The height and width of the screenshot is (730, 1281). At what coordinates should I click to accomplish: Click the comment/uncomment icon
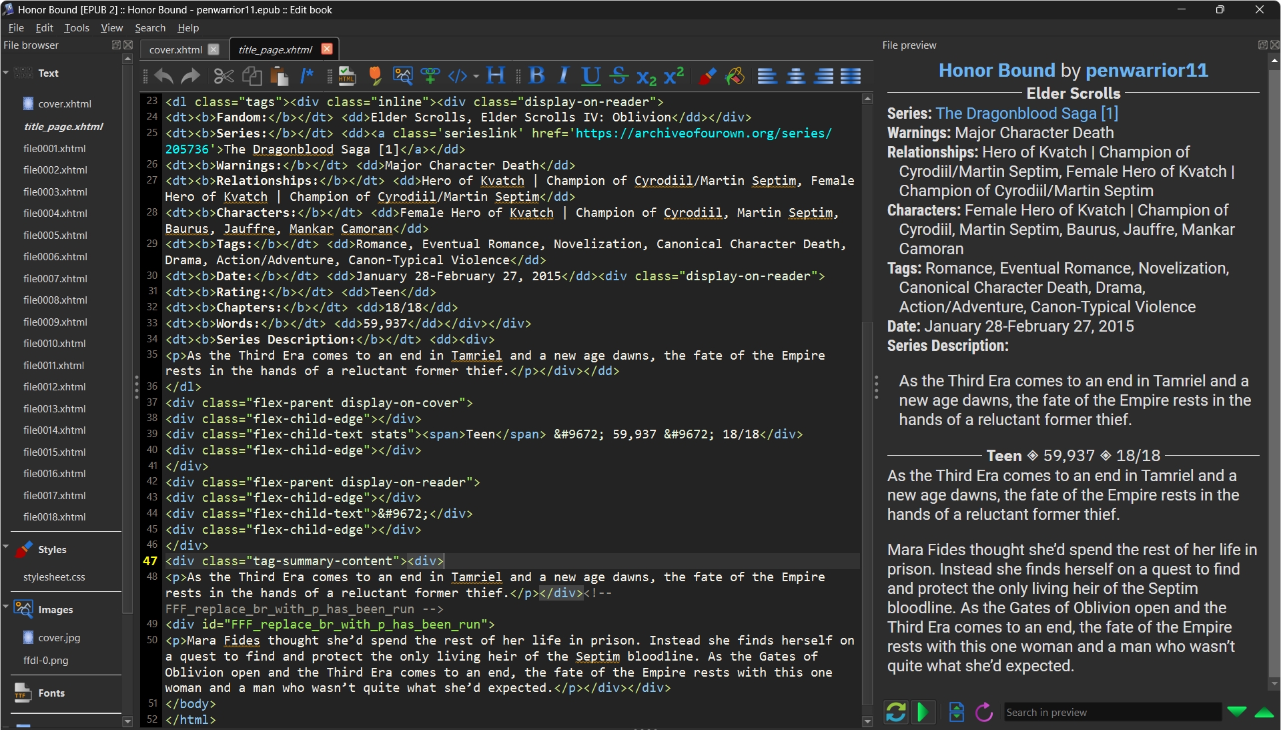[306, 75]
